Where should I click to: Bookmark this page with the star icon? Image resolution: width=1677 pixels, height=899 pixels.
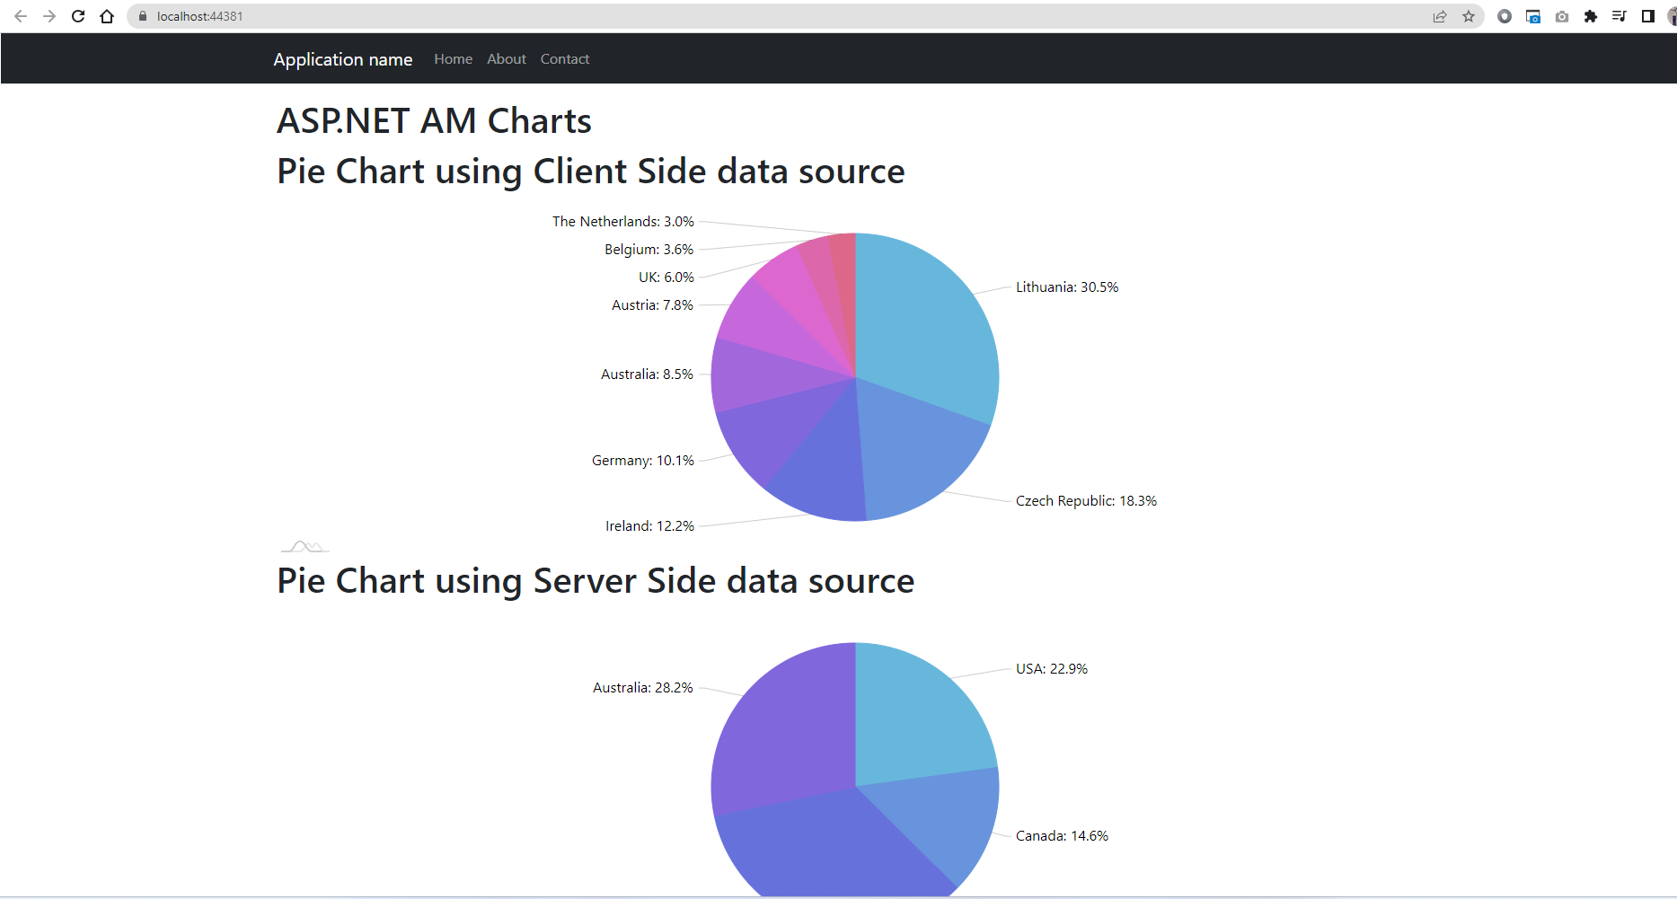tap(1469, 16)
